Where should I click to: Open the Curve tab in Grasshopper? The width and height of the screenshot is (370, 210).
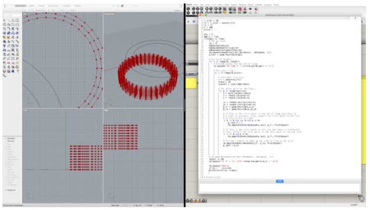214,5
